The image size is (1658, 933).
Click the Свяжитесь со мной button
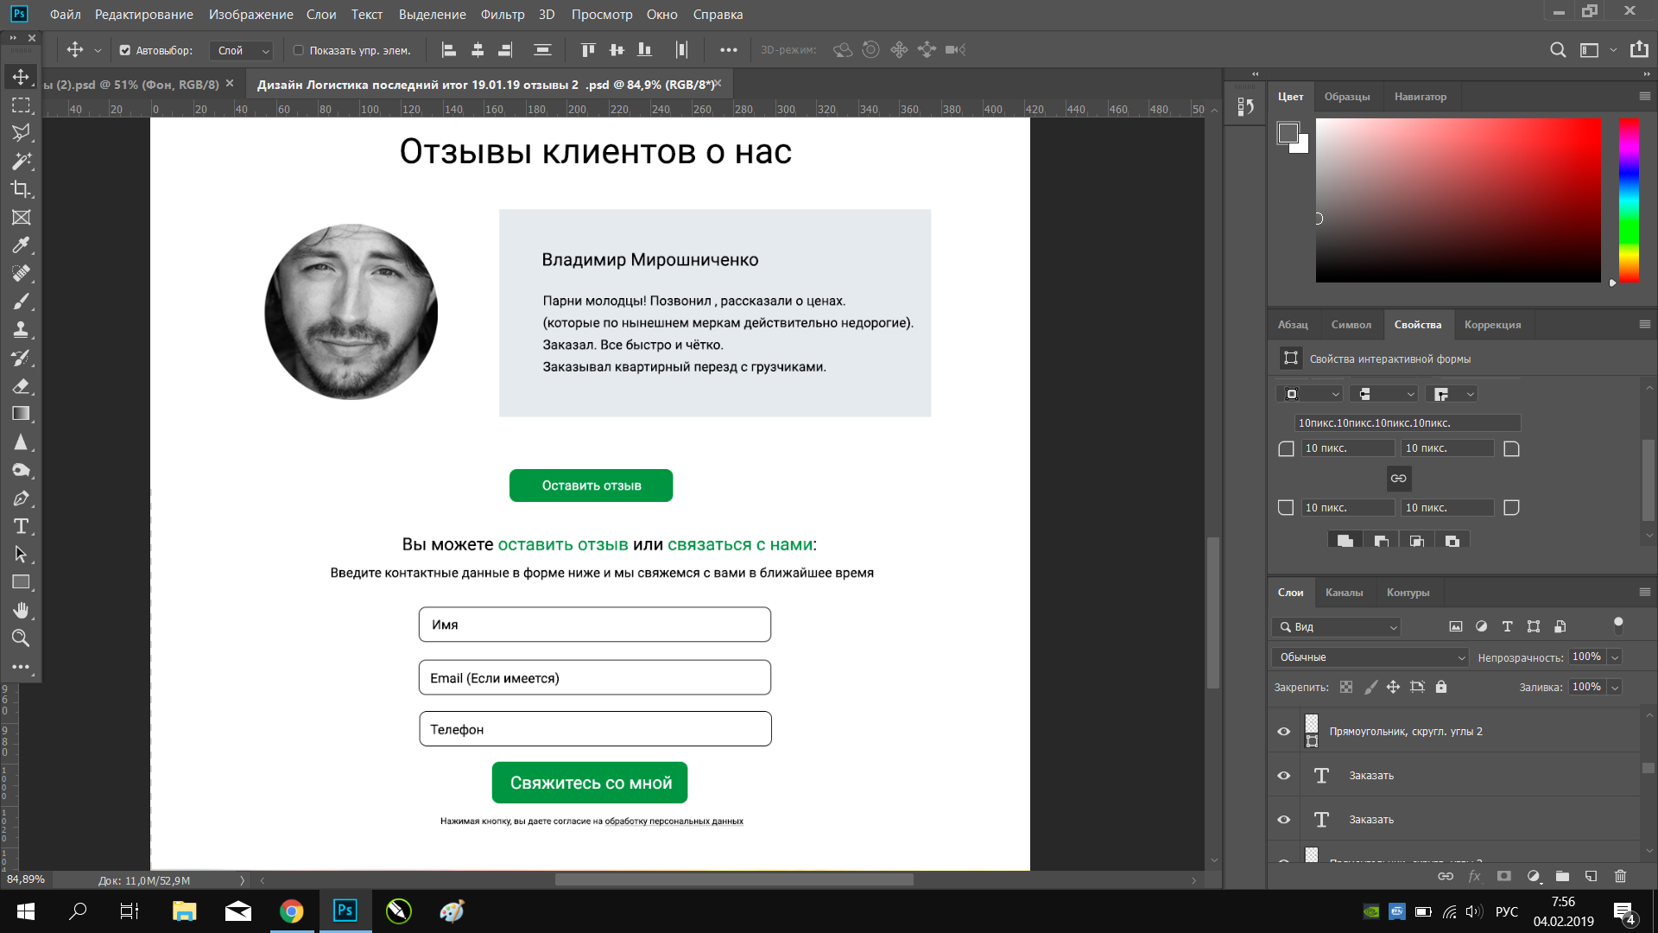(x=590, y=783)
